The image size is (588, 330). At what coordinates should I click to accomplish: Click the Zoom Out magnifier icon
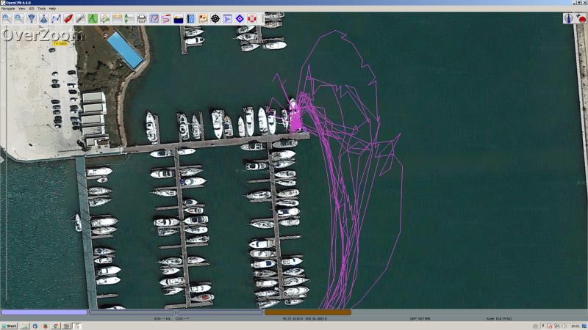coord(18,18)
